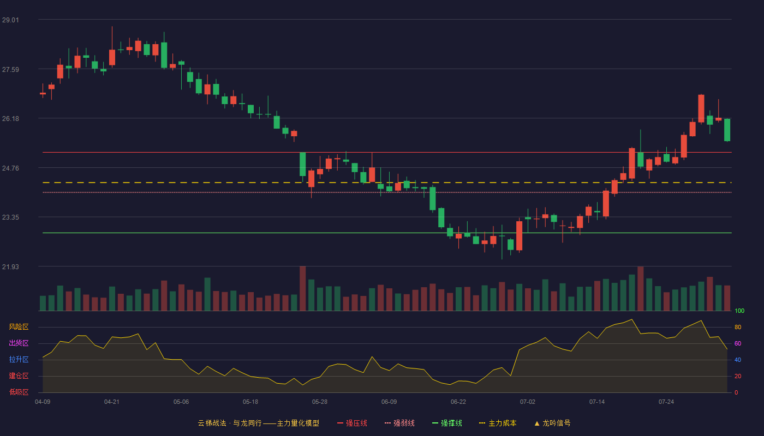This screenshot has height=436, width=764.
Task: Click the 40 indicator scale label
Action: pos(738,360)
